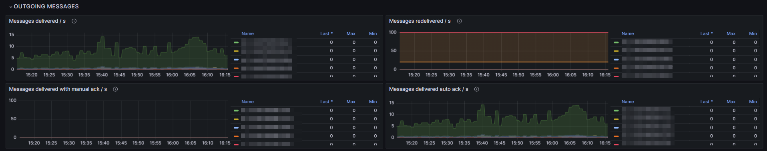This screenshot has width=767, height=151.
Task: Click yellow series swatch in Messages redelivered legend
Action: pyautogui.click(x=616, y=51)
